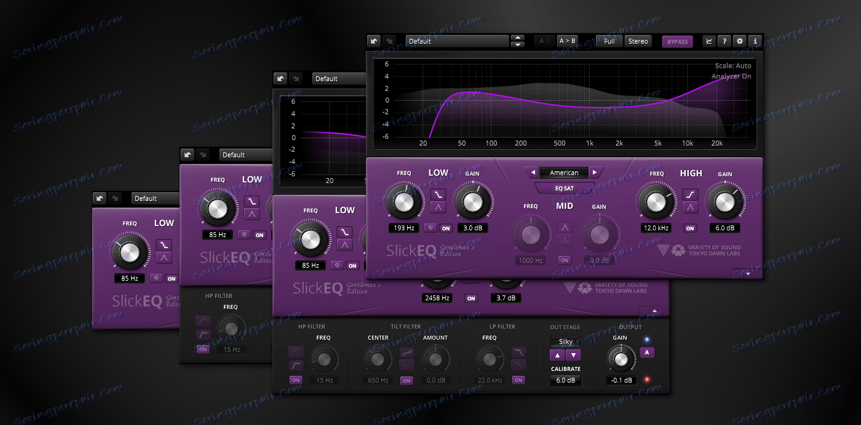The height and width of the screenshot is (425, 861).
Task: Click CALIBRATE 6.0 dB value field
Action: point(565,380)
